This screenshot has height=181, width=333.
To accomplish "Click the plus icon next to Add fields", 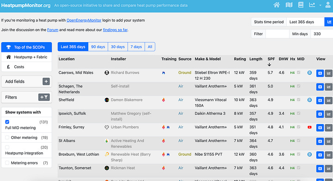I will [46, 81].
